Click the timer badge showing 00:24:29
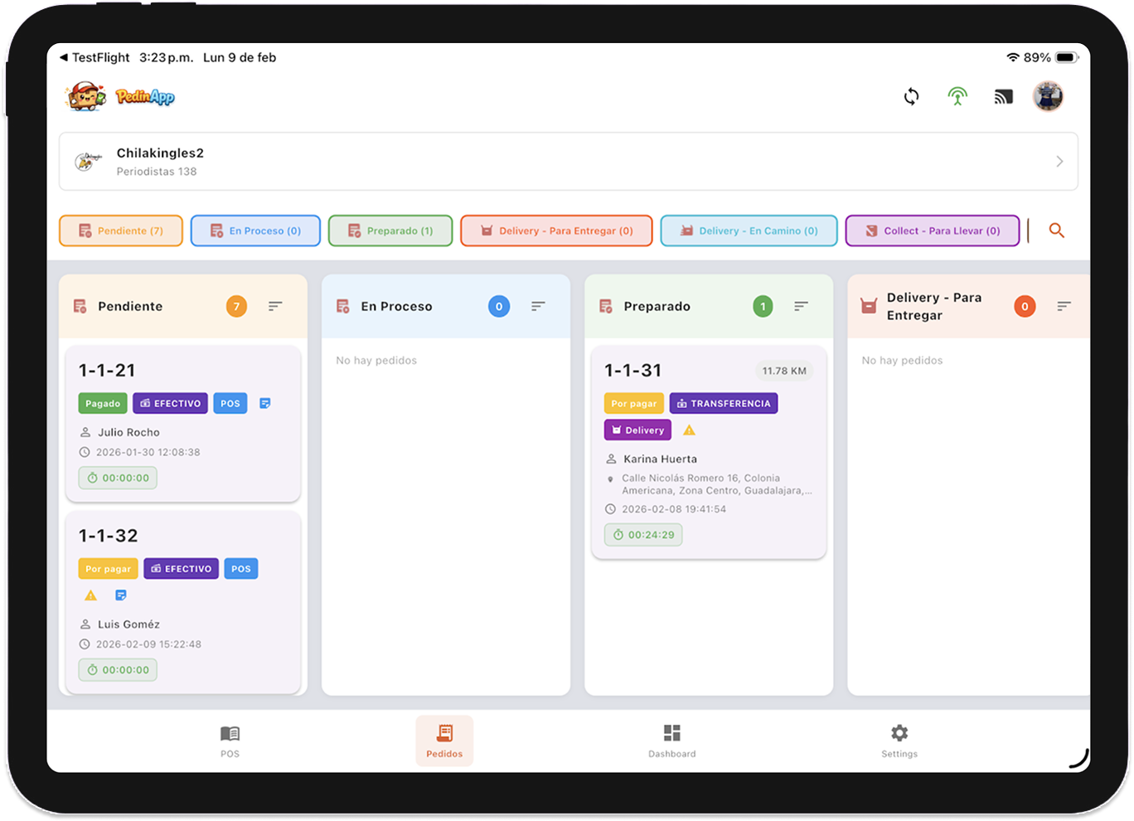Image resolution: width=1134 pixels, height=821 pixels. (643, 535)
